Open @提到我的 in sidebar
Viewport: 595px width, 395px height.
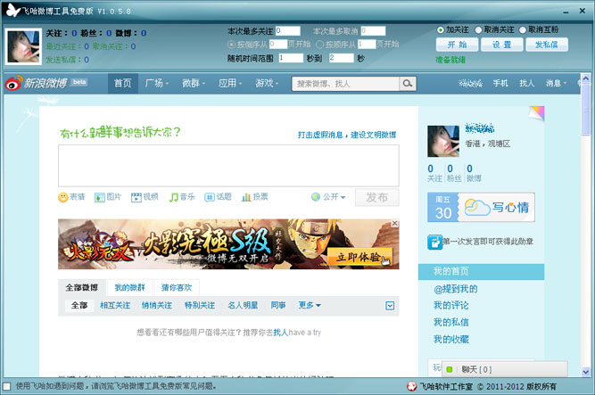pos(455,289)
